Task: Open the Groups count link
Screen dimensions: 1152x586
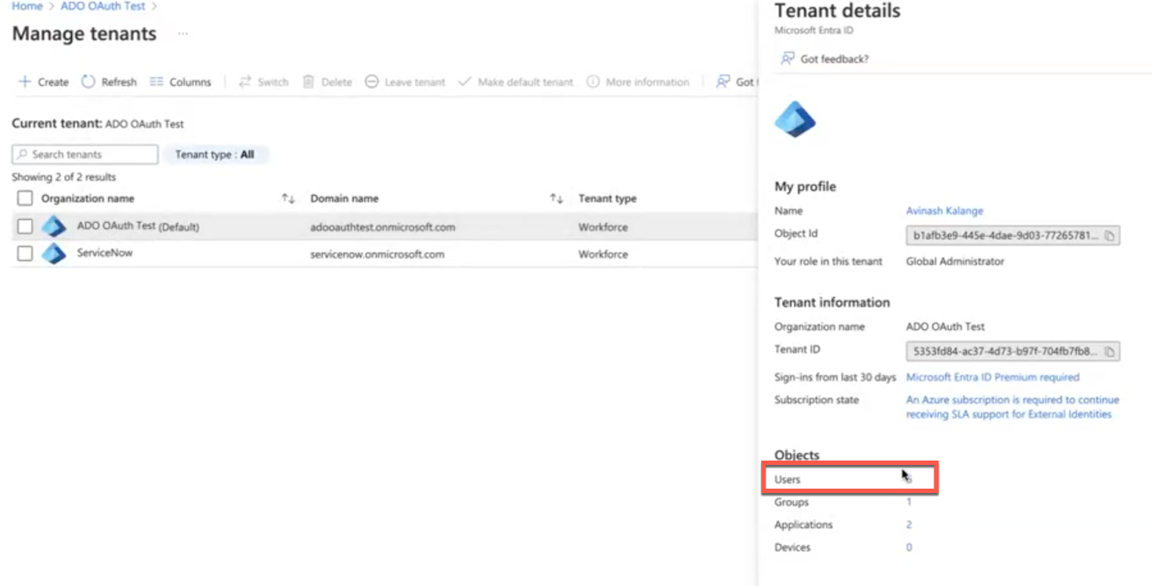Action: (909, 502)
